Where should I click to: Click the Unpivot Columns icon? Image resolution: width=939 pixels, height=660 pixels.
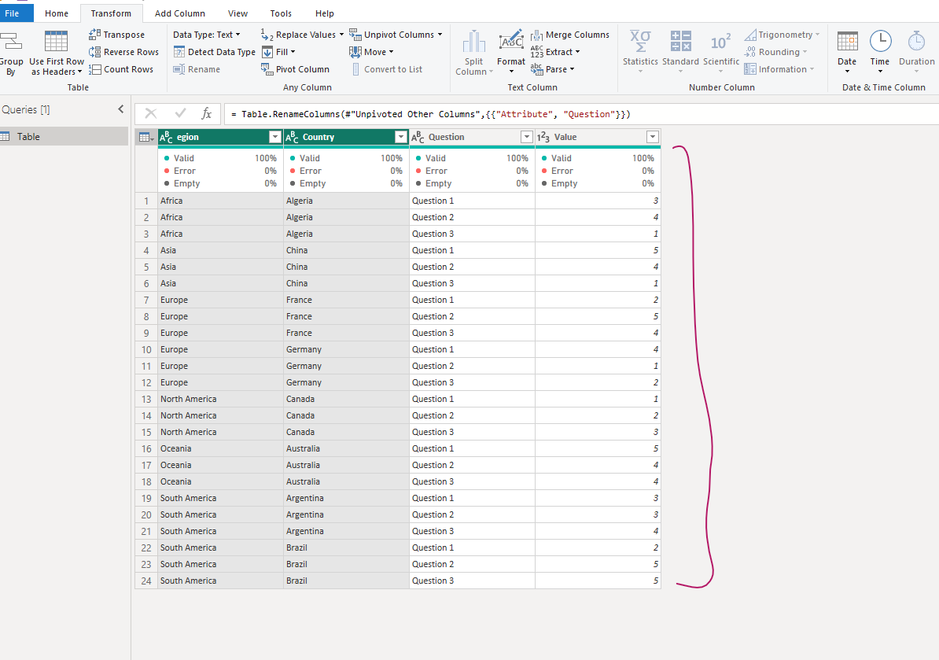coord(355,35)
